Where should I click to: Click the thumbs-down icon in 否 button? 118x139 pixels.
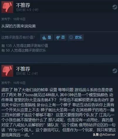coord(58,38)
